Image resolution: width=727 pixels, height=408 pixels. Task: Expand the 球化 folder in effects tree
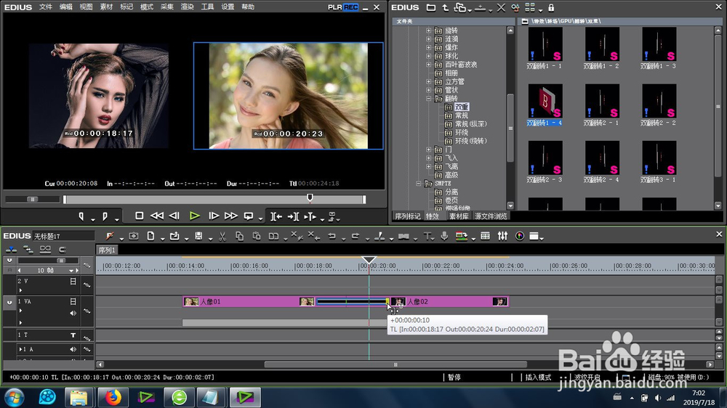428,56
